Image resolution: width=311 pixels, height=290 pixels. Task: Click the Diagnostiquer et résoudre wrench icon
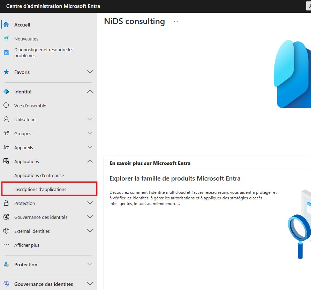[x=6, y=53]
